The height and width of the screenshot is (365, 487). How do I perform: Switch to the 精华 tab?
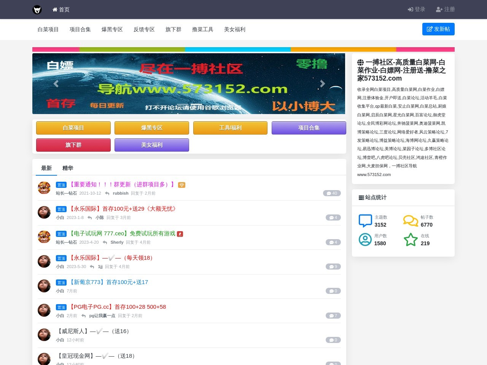[68, 168]
